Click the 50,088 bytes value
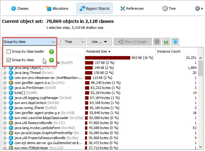Screen dimensions: 205x151 pos(104,118)
